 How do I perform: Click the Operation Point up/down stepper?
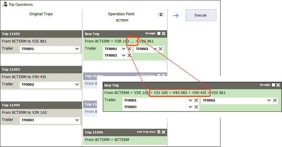(161, 14)
